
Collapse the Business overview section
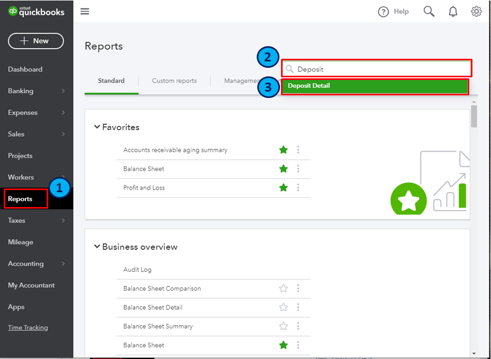(97, 247)
